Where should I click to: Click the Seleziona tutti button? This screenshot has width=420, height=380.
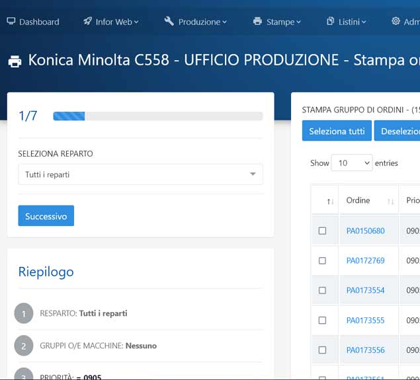coord(337,131)
